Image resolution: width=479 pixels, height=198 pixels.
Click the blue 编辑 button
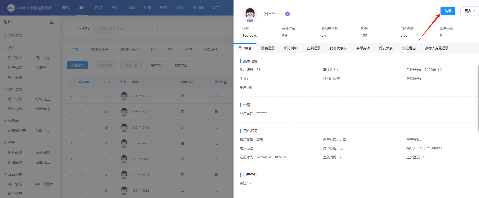[x=448, y=11]
